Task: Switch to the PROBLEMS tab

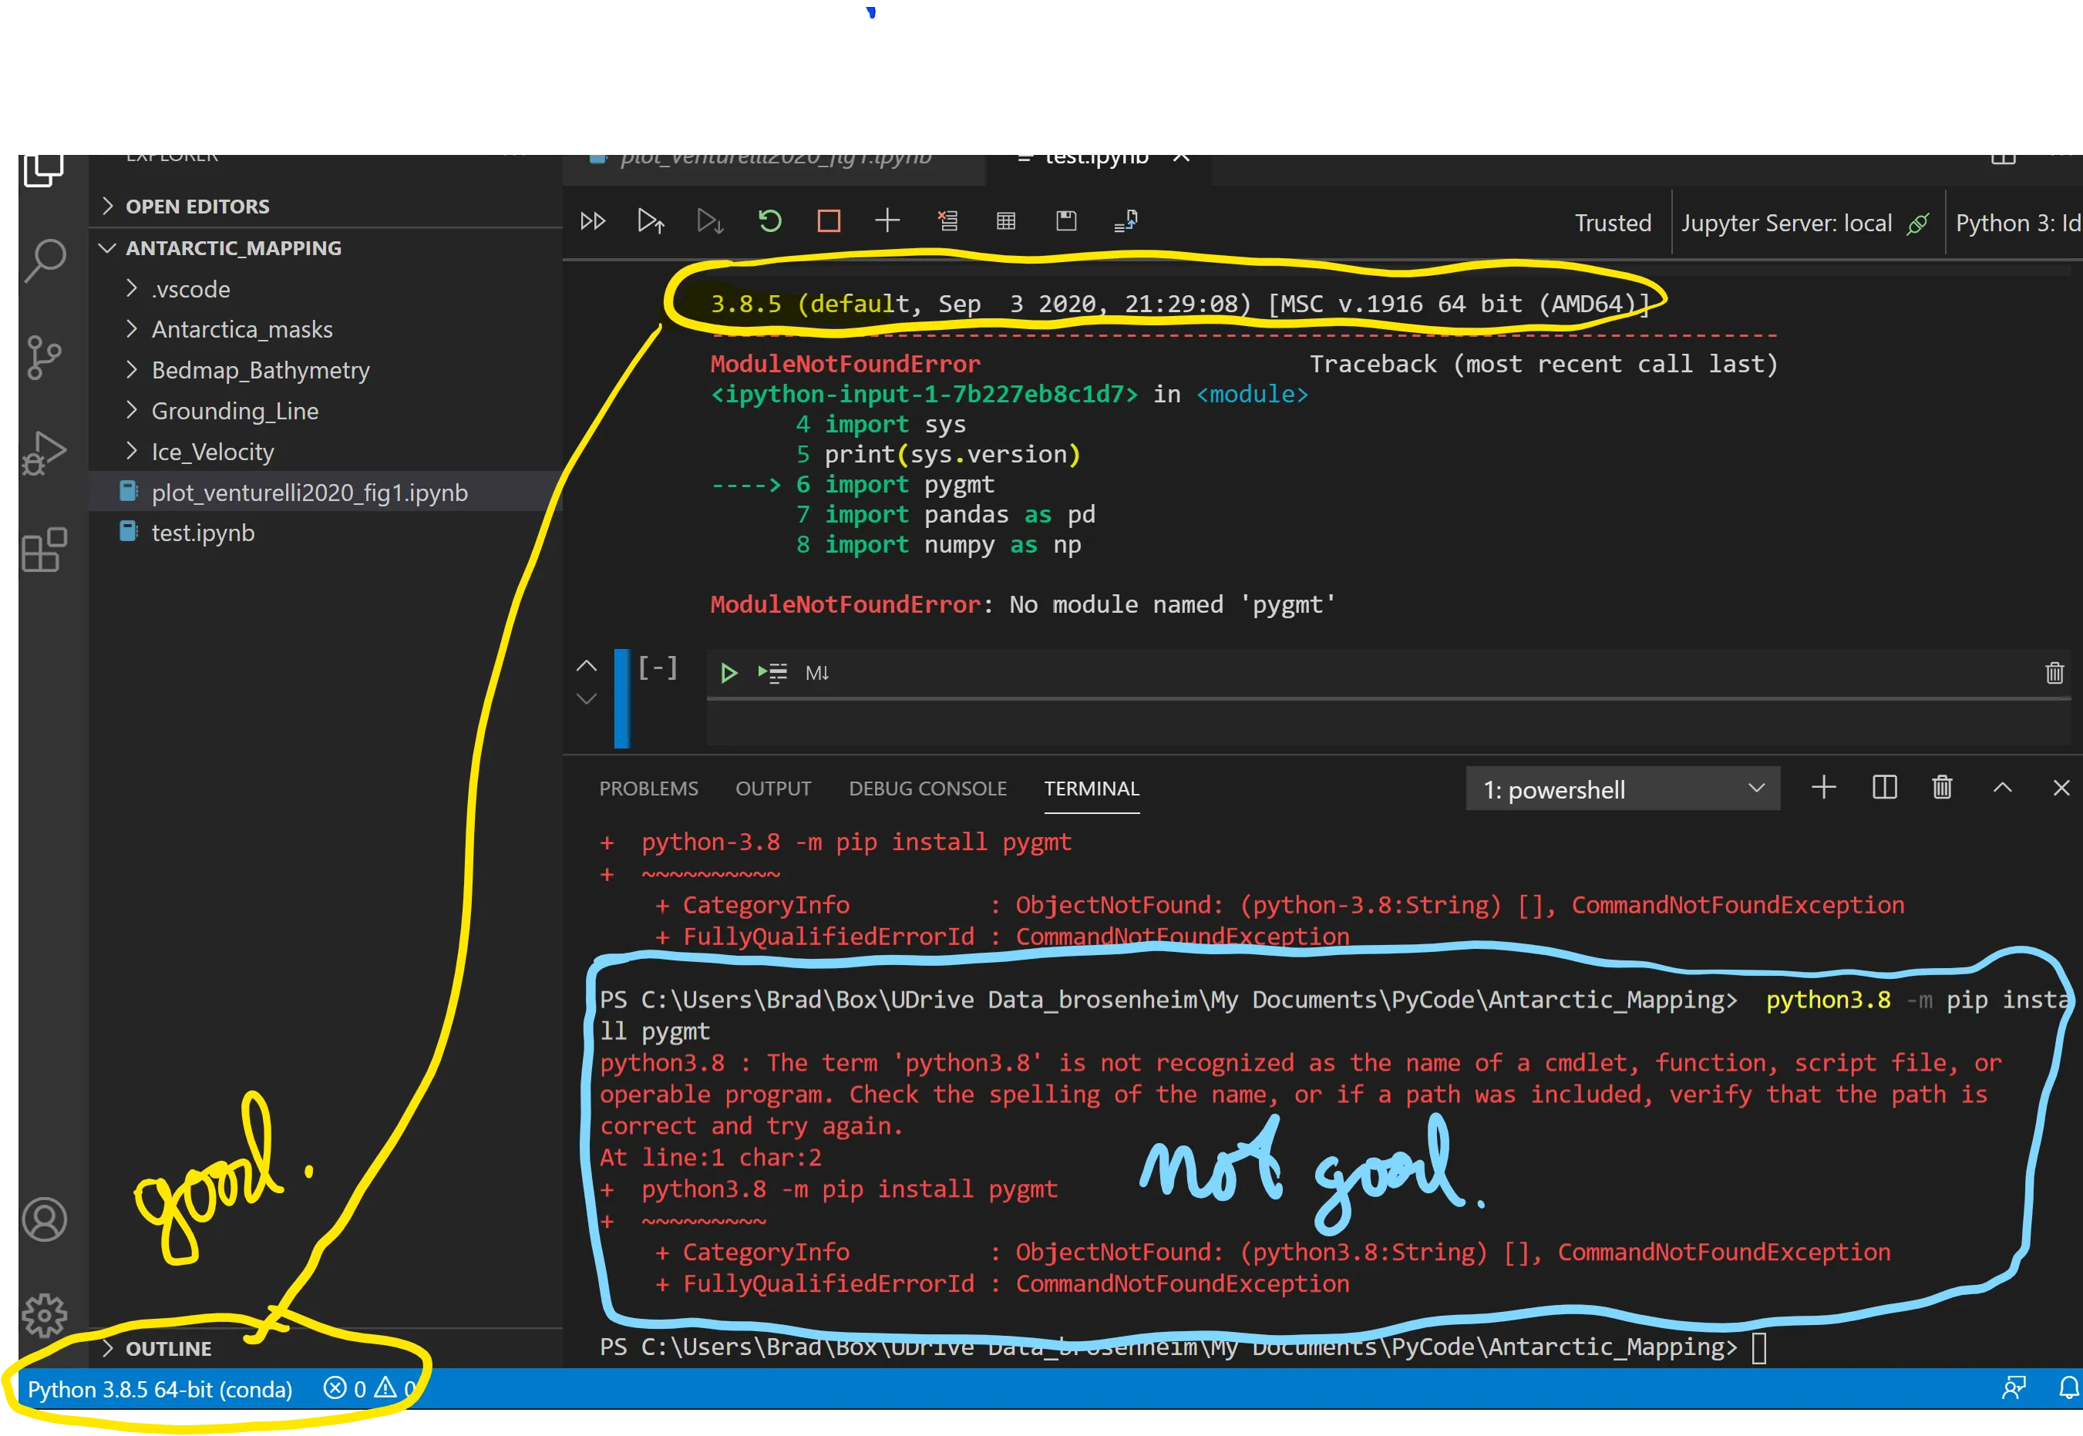Action: click(x=648, y=789)
